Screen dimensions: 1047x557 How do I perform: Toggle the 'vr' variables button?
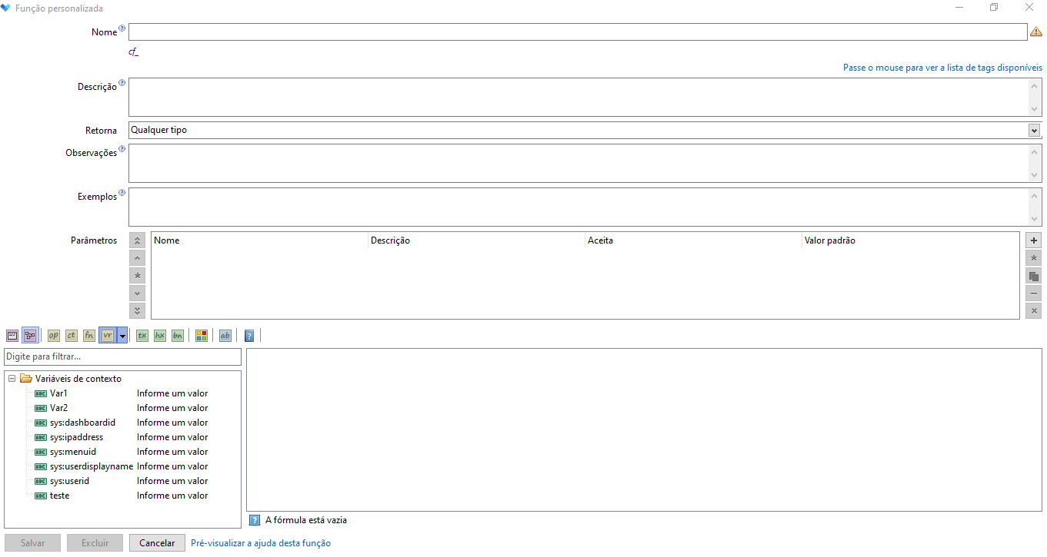click(108, 336)
